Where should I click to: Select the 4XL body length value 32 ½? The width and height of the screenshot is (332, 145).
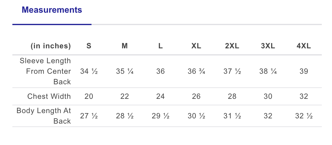[304, 116]
